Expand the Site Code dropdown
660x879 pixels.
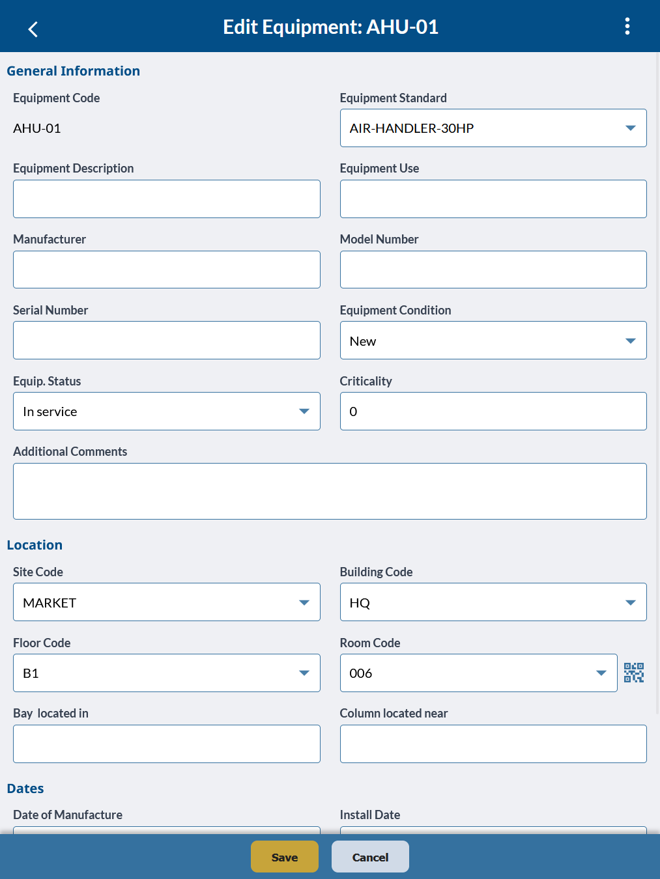[x=166, y=602]
